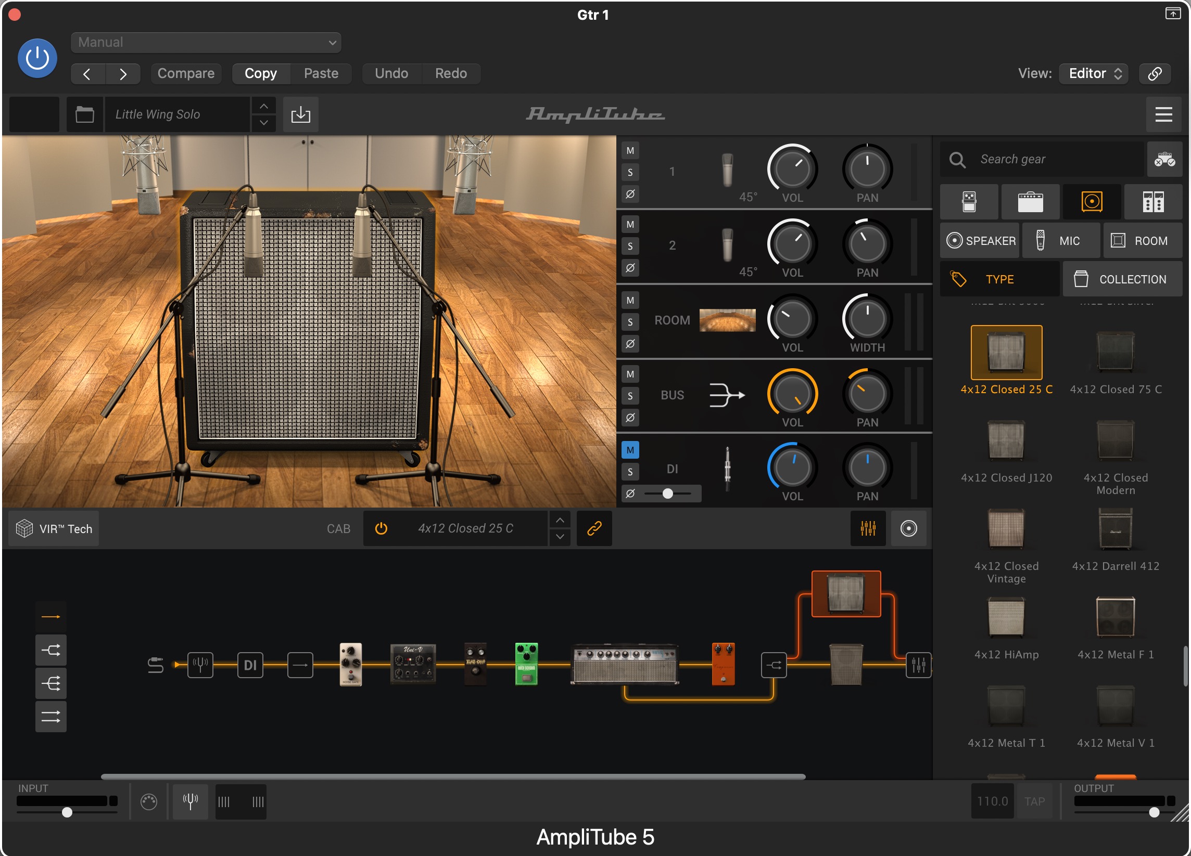The width and height of the screenshot is (1191, 856).
Task: Click the DI VOL knob
Action: (792, 469)
